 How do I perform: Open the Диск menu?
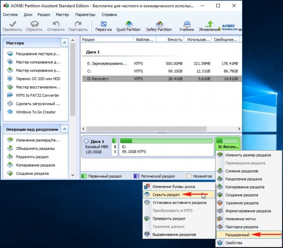tap(28, 15)
